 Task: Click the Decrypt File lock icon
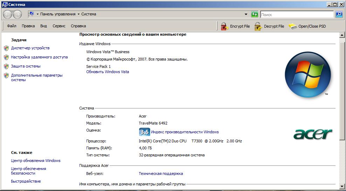coord(258,26)
